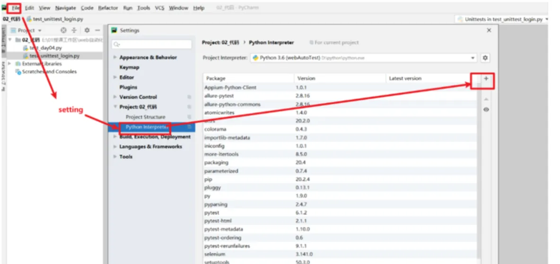Screen dimensions: 560x264
Task: Close the Settings dialog
Action: click(x=489, y=30)
